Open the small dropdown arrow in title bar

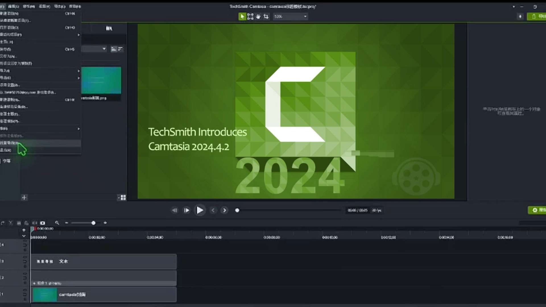tap(514, 7)
